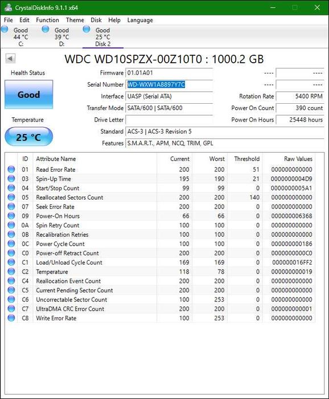Click the Transfer Mode field SATA/600

pos(169,108)
